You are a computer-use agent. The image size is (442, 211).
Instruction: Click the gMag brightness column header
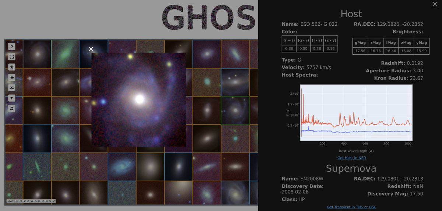click(x=360, y=43)
